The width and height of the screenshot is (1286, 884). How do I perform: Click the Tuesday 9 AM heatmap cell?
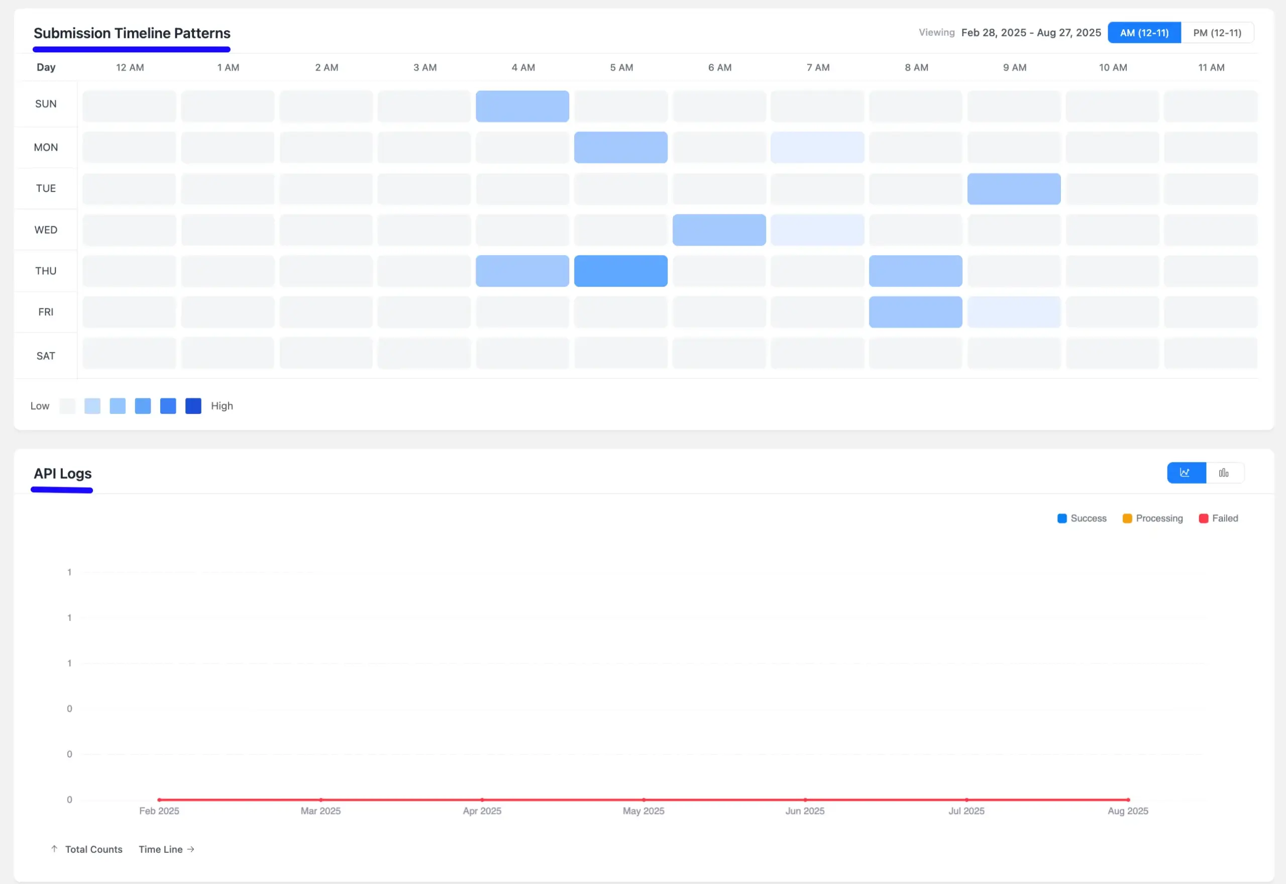click(x=1014, y=189)
